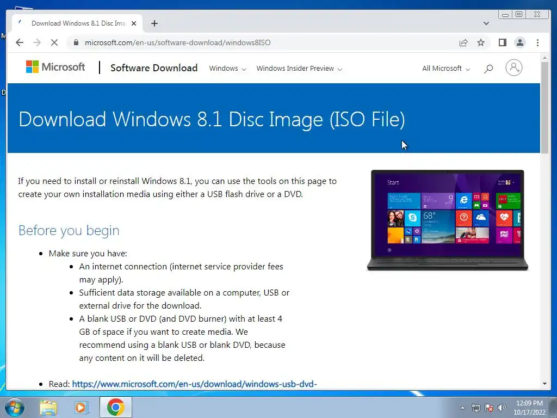
Task: Open a new tab
Action: [154, 23]
